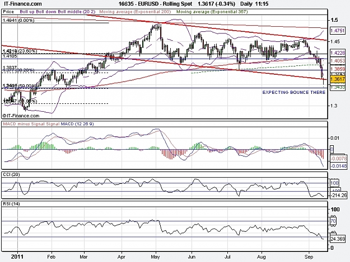Select the '2011' label on time axis
The image size is (350, 262).
(x=17, y=257)
